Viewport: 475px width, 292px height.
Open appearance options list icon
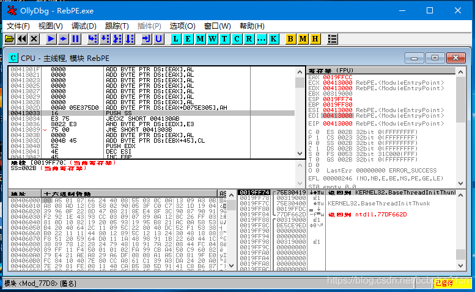point(333,38)
